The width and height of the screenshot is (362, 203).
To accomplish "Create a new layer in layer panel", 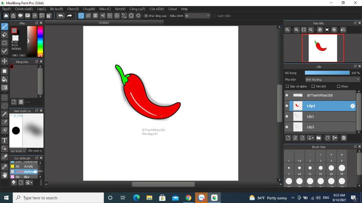I will 288,138.
